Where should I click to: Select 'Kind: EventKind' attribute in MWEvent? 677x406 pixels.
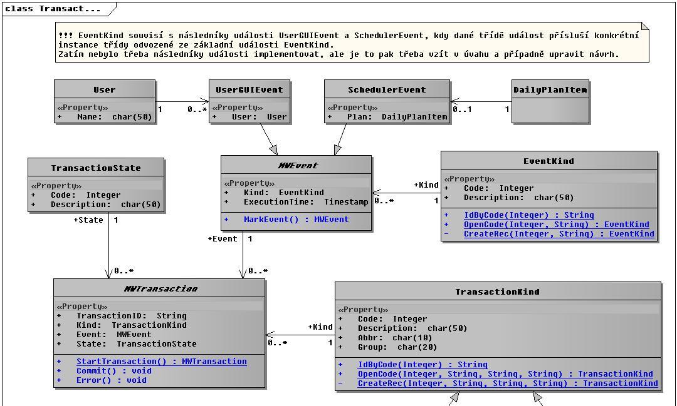(274, 192)
